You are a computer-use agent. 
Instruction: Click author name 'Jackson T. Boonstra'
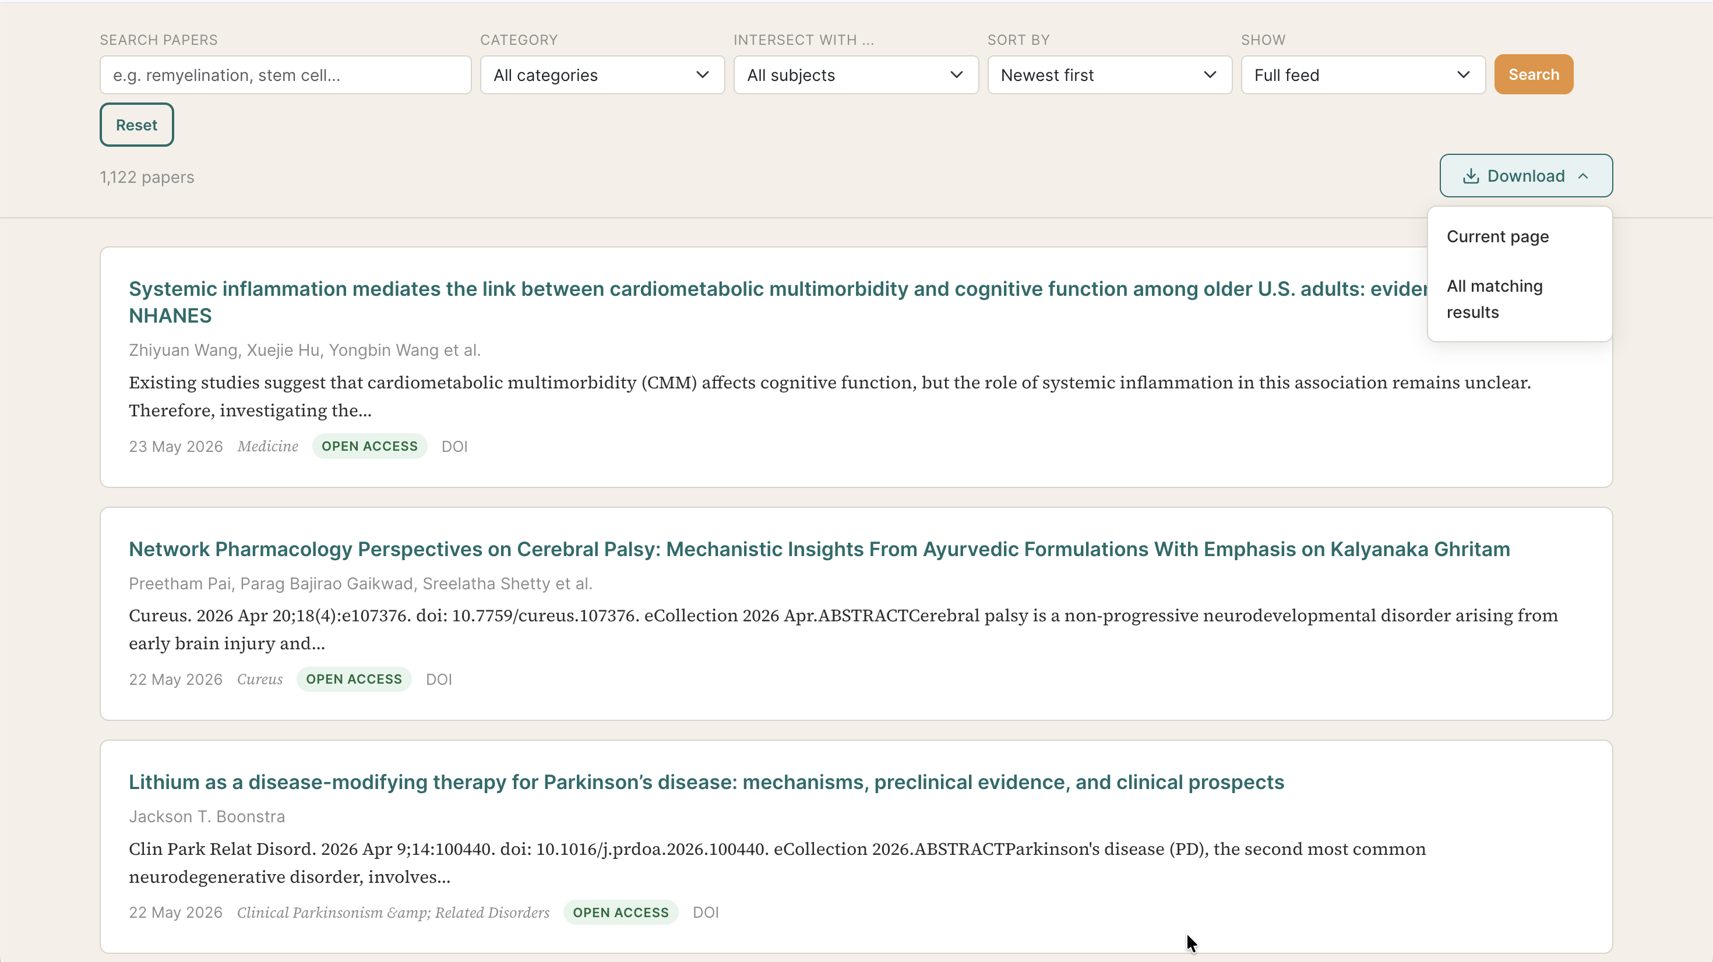[x=207, y=816]
